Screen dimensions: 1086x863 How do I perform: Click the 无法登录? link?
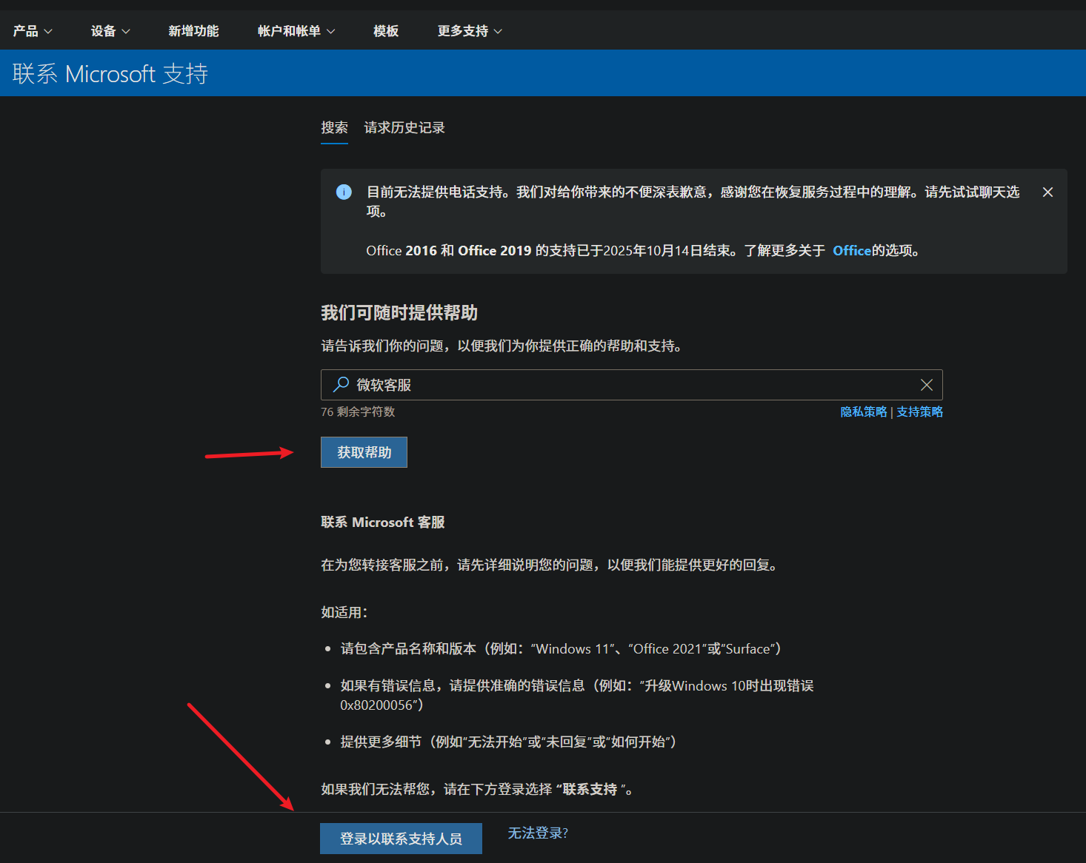[537, 833]
